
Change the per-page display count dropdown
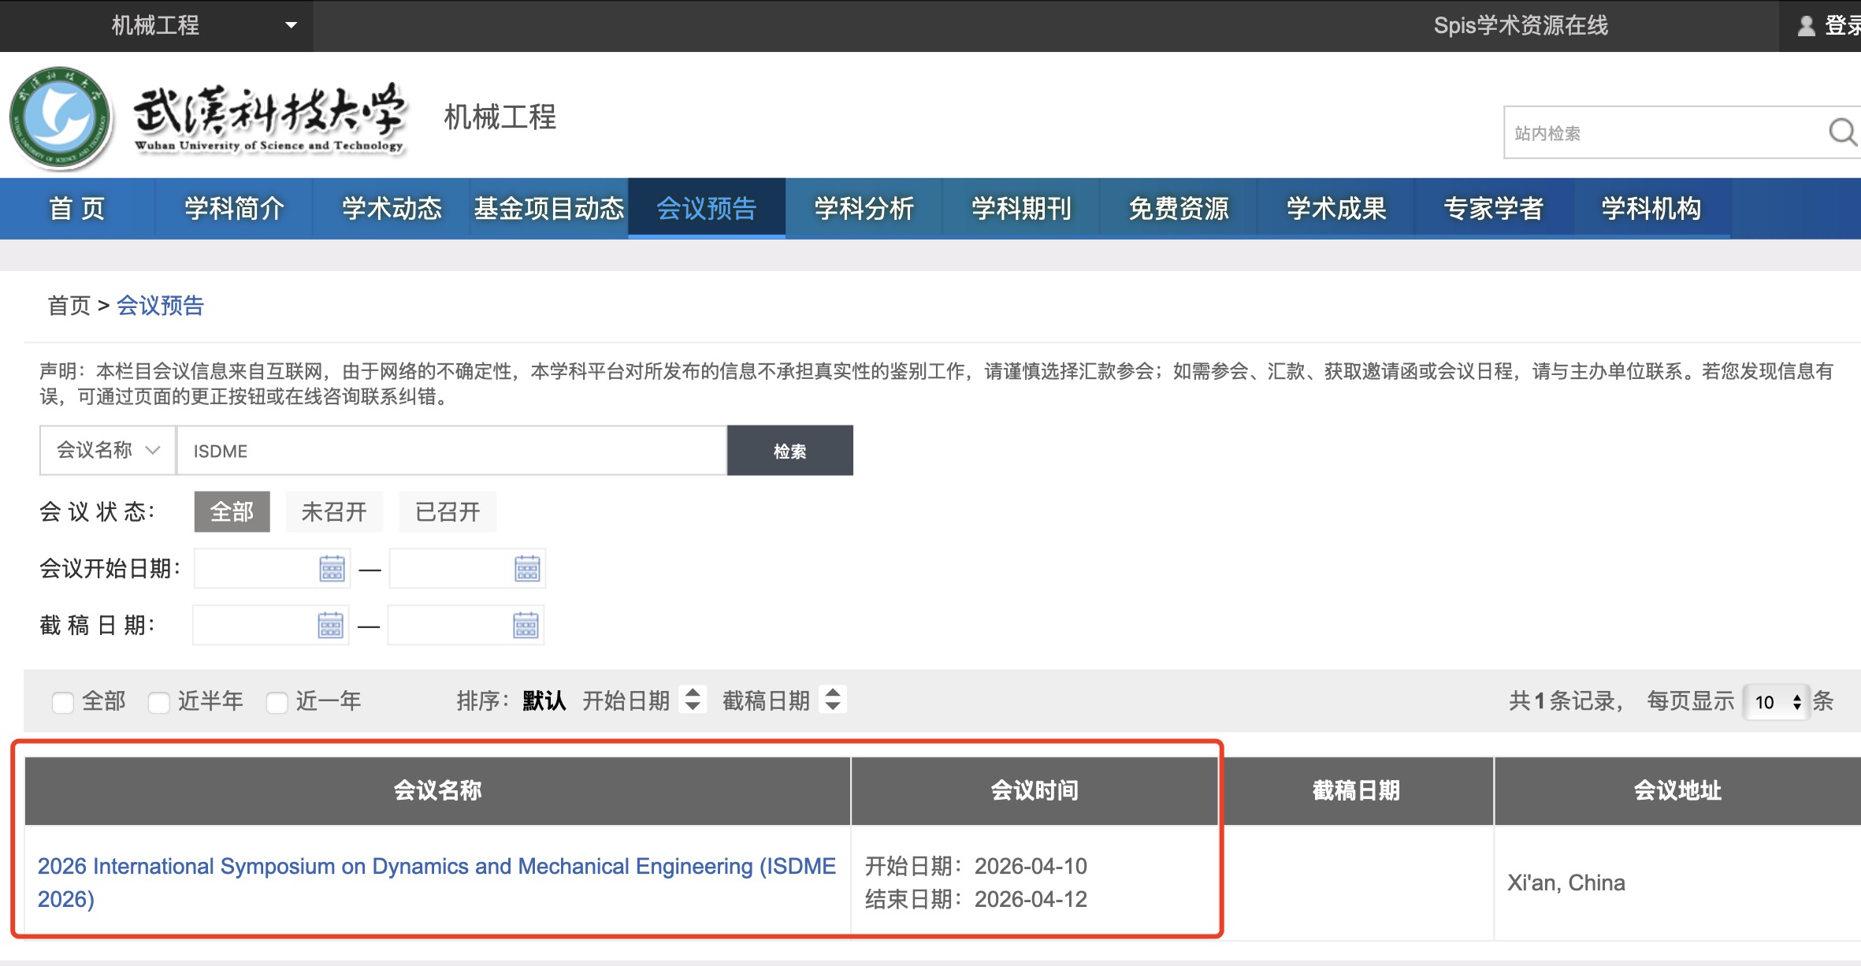pos(1777,701)
